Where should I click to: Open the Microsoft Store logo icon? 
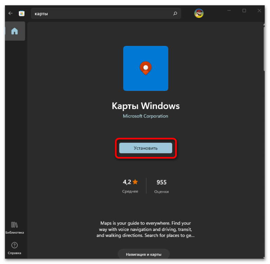pyautogui.click(x=22, y=14)
